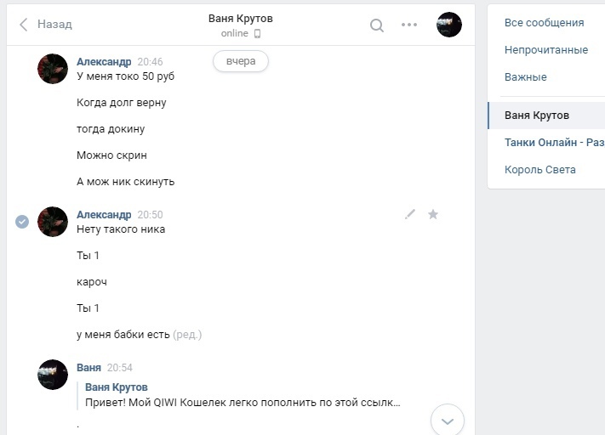Click Александр's avatar on the 20:50 message
The image size is (605, 435).
(53, 221)
